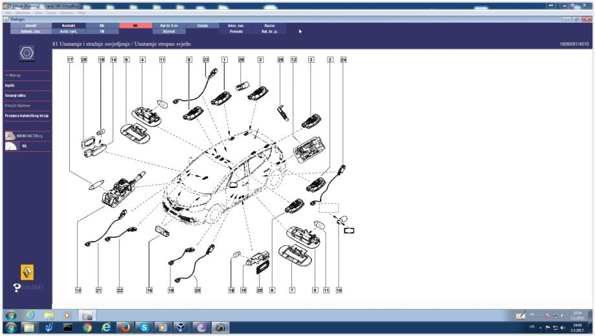The height and width of the screenshot is (336, 595).
Task: Open the Razno tab
Action: (269, 25)
